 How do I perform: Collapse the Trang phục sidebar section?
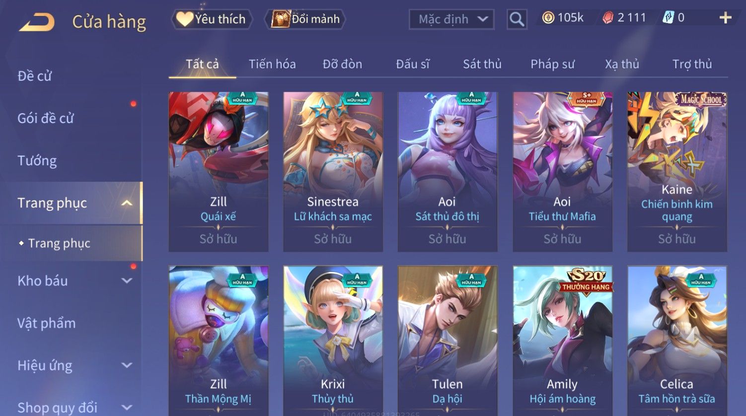(127, 203)
